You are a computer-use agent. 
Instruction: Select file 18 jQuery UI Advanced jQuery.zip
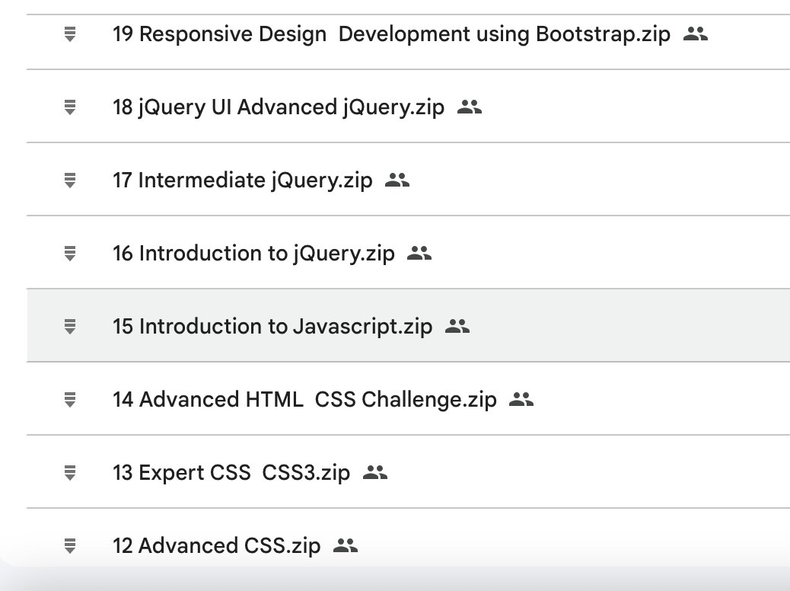click(x=279, y=107)
